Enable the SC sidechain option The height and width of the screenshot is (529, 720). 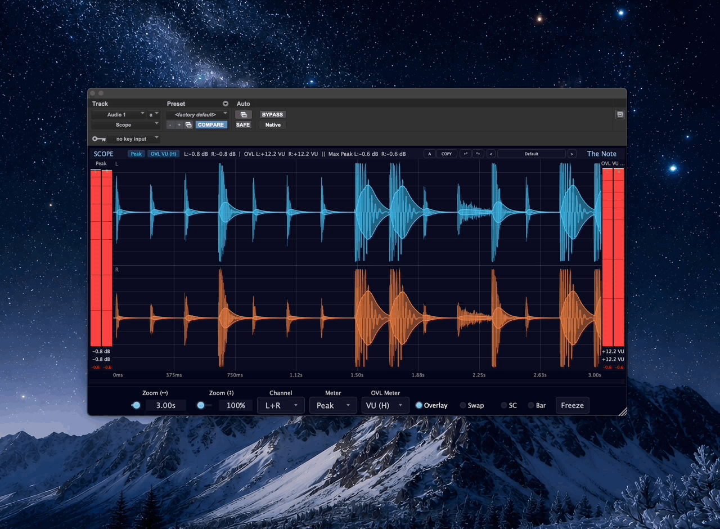(x=508, y=405)
